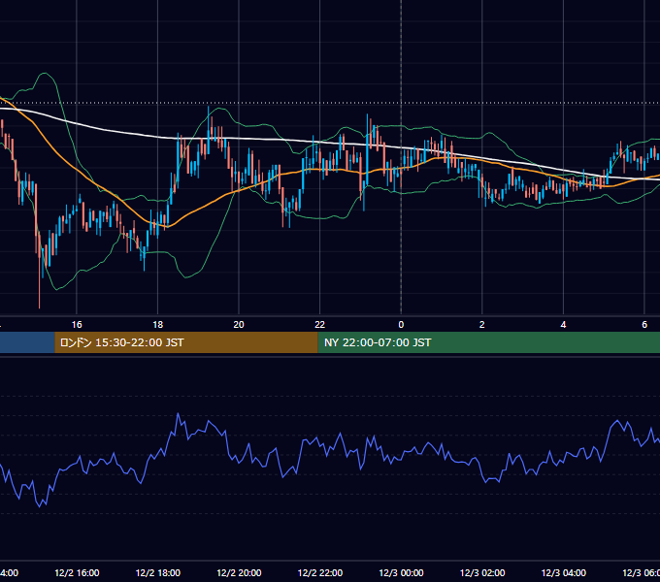Screen dimensions: 660x582
Task: Click the 12/2 18:00 label on indicator axis
Action: tap(158, 573)
